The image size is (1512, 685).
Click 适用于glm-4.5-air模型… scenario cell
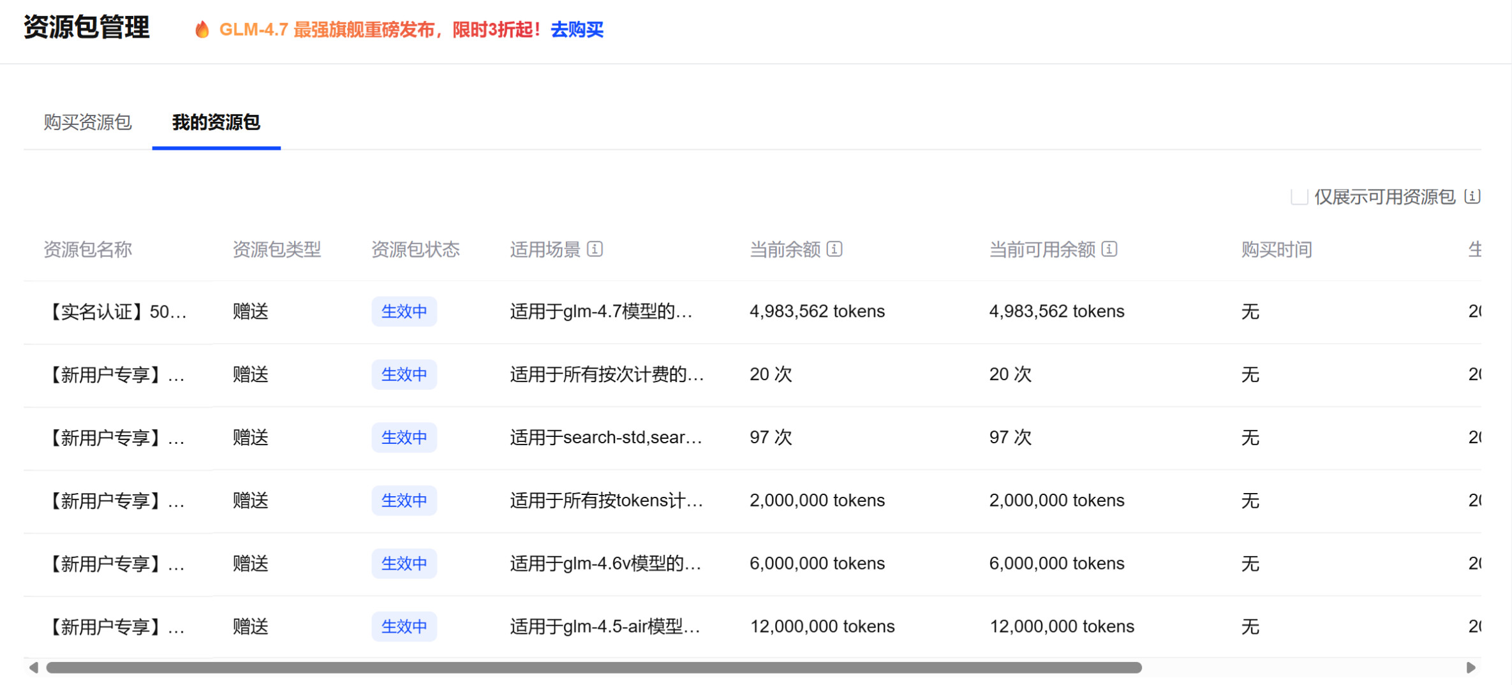pyautogui.click(x=605, y=626)
